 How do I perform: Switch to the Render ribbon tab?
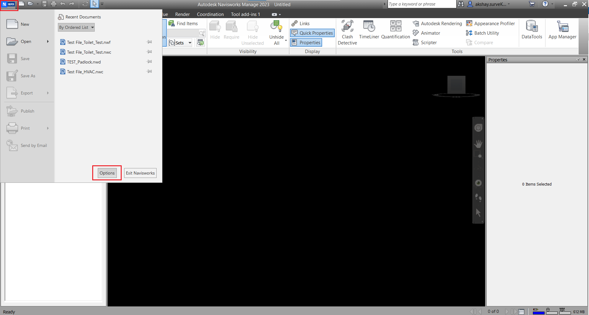click(182, 14)
